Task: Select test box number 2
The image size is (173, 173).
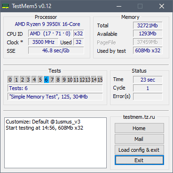Action: pyautogui.click(x=22, y=80)
